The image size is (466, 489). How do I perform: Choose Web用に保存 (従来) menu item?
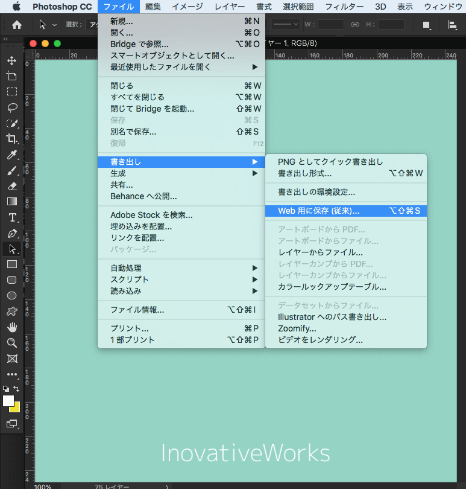coord(346,211)
